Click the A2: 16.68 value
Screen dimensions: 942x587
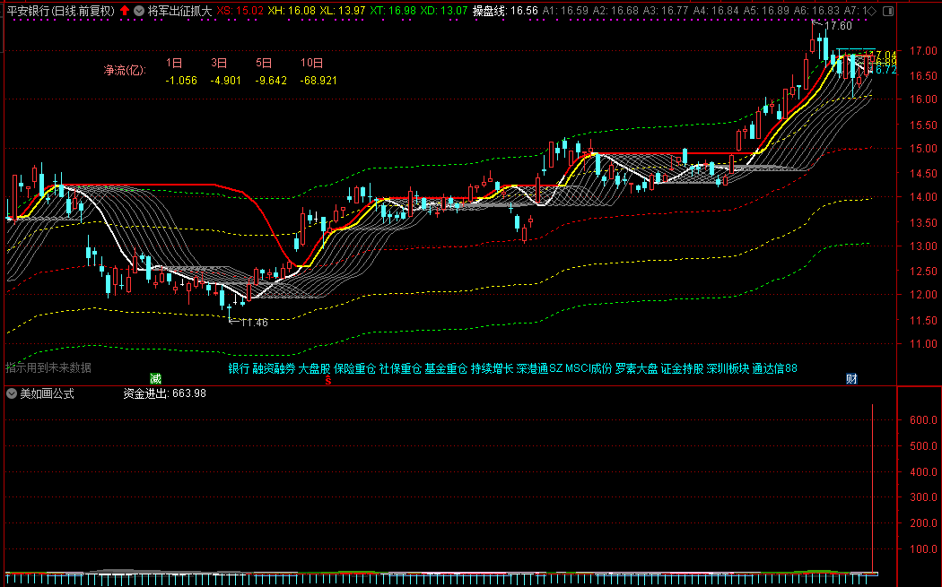tap(615, 11)
